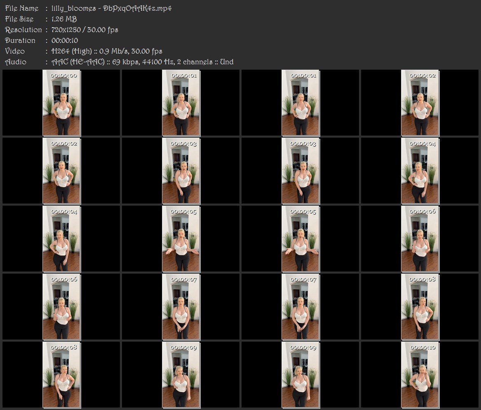Screen dimensions: 481x410
Task: Select the second of two 00:00:07 frames
Action: (300, 307)
